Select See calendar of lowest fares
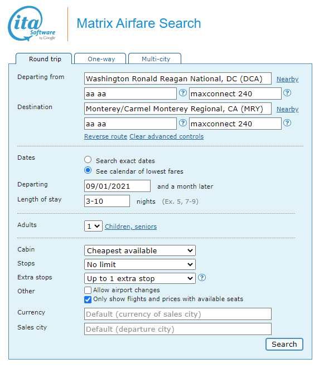This screenshot has height=369, width=319. click(x=88, y=170)
